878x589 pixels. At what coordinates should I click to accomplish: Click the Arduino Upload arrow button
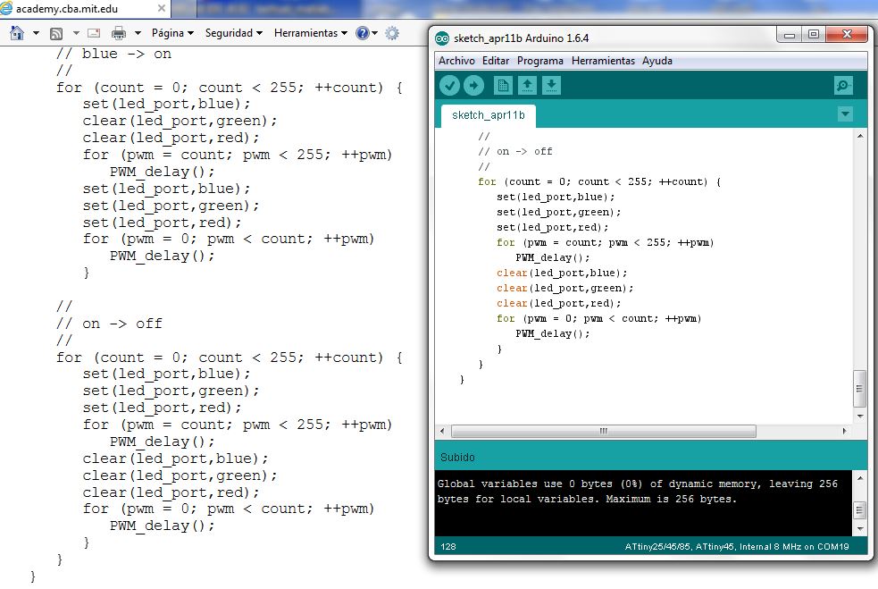(473, 86)
